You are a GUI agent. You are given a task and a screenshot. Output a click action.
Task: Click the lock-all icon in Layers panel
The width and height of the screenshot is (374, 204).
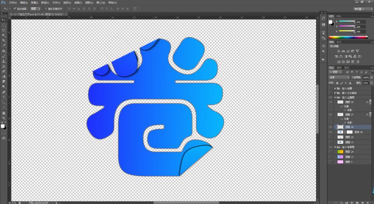point(350,83)
